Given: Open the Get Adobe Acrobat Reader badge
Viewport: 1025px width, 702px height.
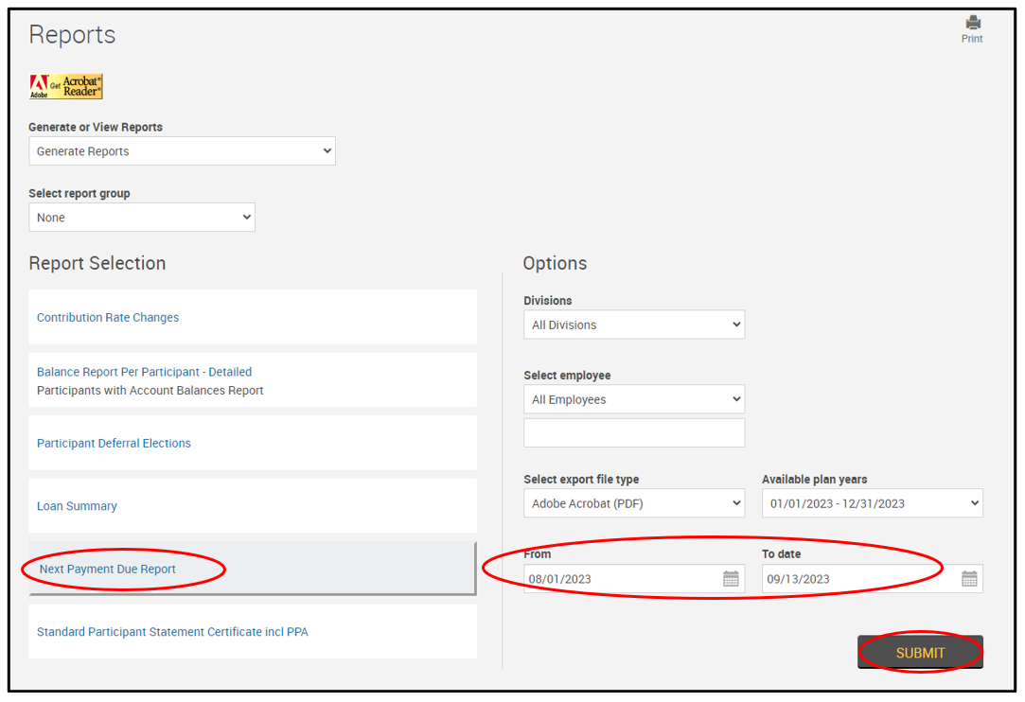Looking at the screenshot, I should (66, 87).
